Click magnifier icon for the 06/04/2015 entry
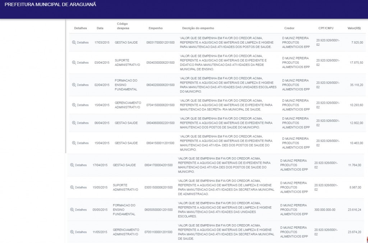368x243 pixels. pyautogui.click(x=74, y=123)
